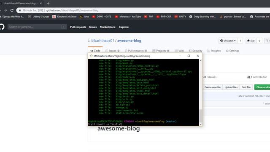
Task: Switch to the Wiki tab
Action: [179, 51]
